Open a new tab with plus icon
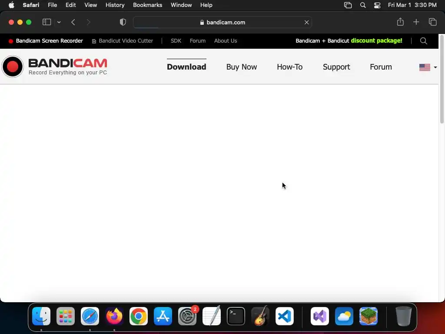This screenshot has width=445, height=334. 416,22
